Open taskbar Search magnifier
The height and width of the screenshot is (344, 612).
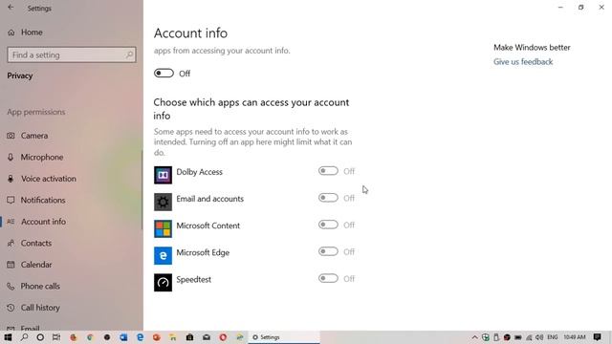pyautogui.click(x=24, y=337)
